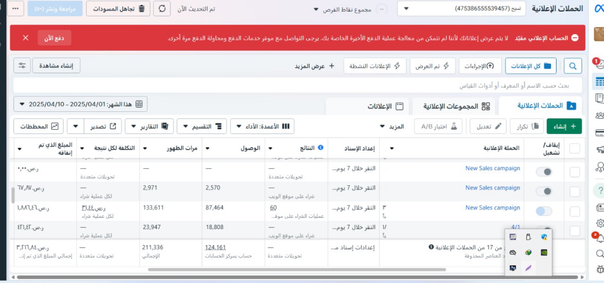Screen dimensions: 604x283
Task: Toggle New Sales campaign with 87,464 reach
Action: (x=544, y=211)
